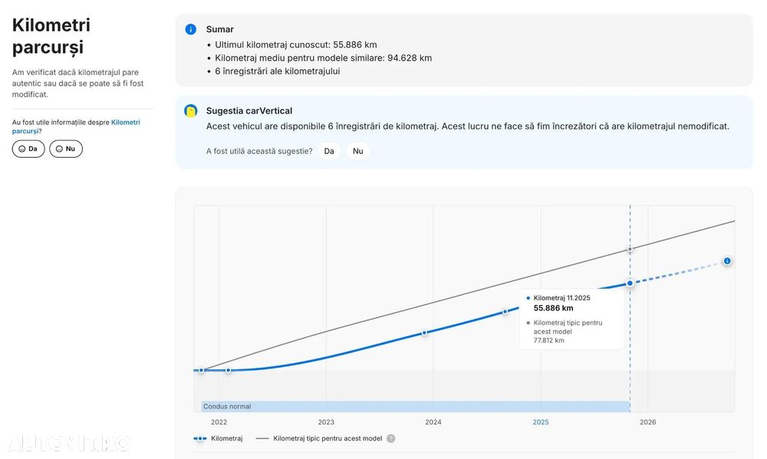Select the first mileage data point before 2022

coord(201,371)
